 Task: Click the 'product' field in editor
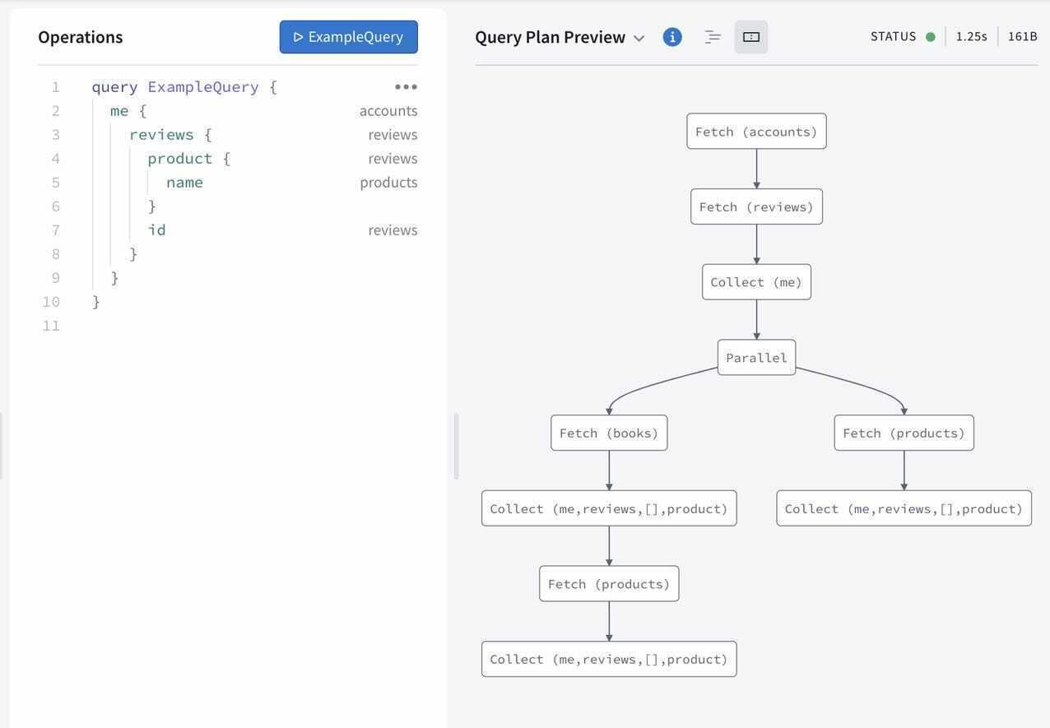[x=179, y=158]
